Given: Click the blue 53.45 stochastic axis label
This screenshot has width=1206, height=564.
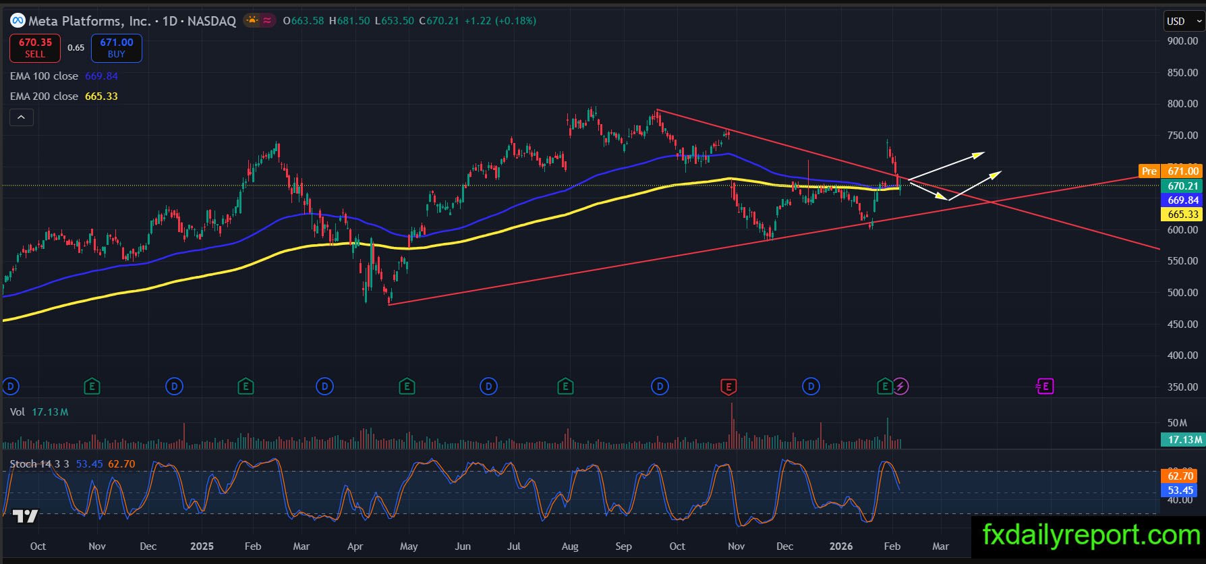Looking at the screenshot, I should [1180, 490].
